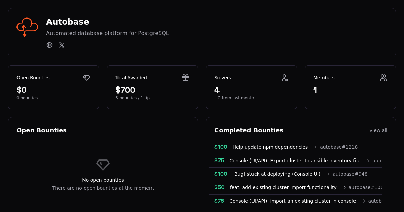Open Export cluster to ansible inventory bounty
This screenshot has width=404, height=212.
[295, 161]
